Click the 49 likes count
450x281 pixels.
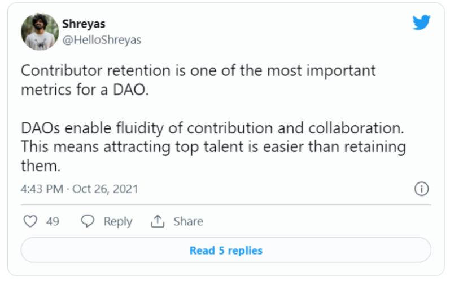(53, 221)
